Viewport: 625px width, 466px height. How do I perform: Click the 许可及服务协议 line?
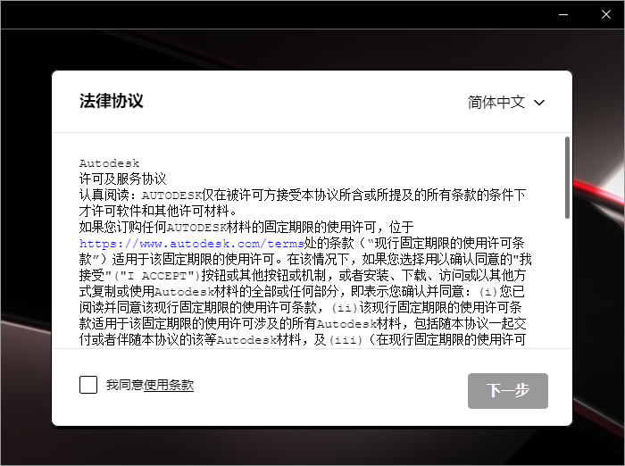pos(123,179)
